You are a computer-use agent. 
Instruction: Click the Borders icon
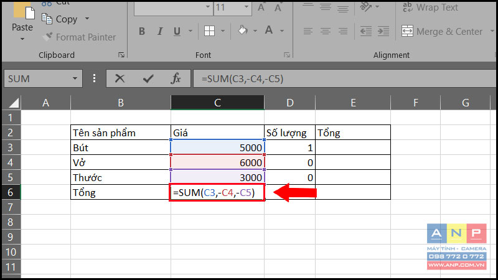point(209,31)
